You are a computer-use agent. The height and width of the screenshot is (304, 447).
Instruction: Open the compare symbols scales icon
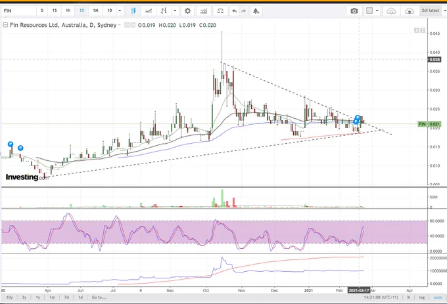(220, 11)
